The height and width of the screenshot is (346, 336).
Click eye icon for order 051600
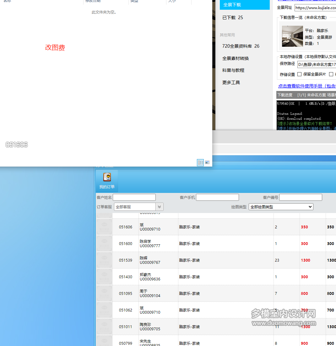pyautogui.click(x=104, y=243)
